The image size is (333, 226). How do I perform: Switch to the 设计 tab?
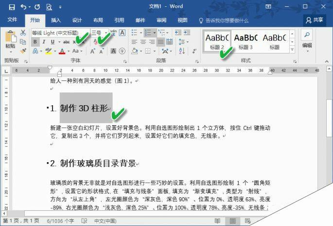point(77,20)
